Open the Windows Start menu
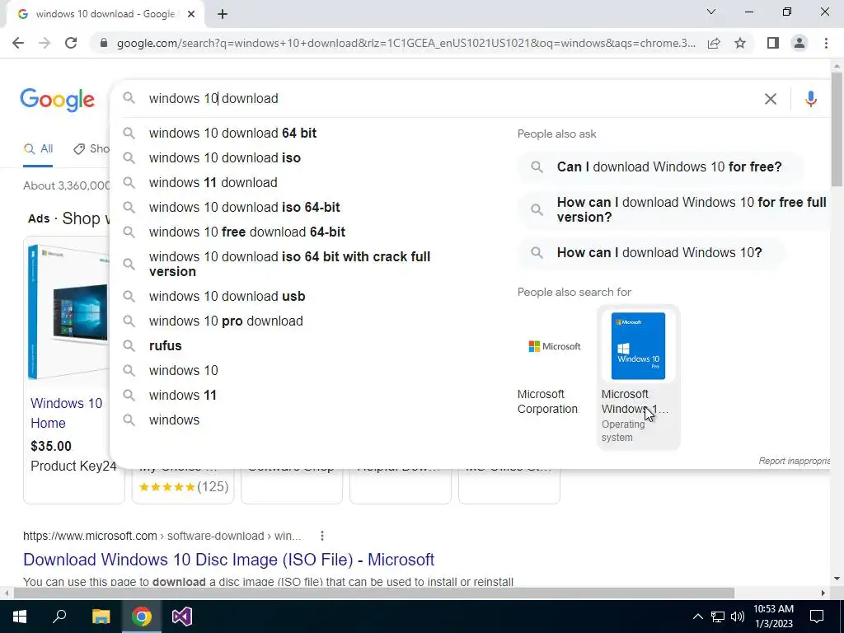Screen dimensions: 844x633 pos(20,617)
